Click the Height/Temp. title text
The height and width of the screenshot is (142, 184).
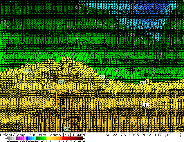(13, 135)
